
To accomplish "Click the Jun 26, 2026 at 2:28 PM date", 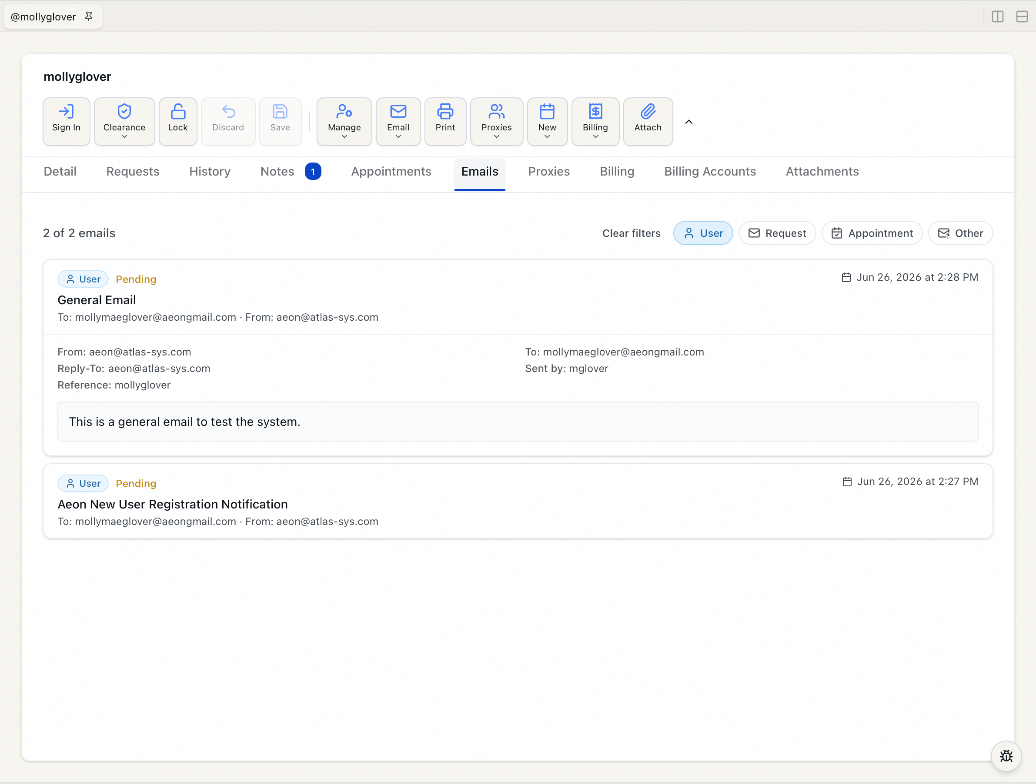I will [x=910, y=278].
